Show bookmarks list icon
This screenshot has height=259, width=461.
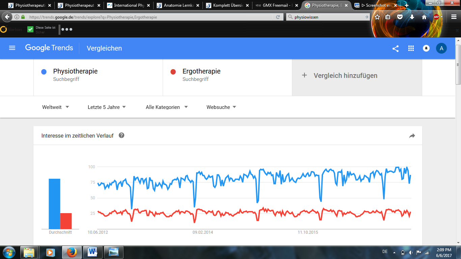coord(388,17)
